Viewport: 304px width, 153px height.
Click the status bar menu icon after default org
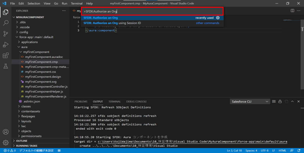[x=59, y=150]
